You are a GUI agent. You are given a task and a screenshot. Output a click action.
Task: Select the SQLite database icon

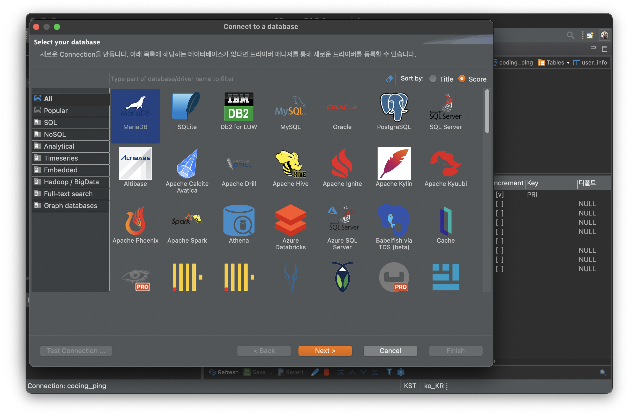[187, 111]
